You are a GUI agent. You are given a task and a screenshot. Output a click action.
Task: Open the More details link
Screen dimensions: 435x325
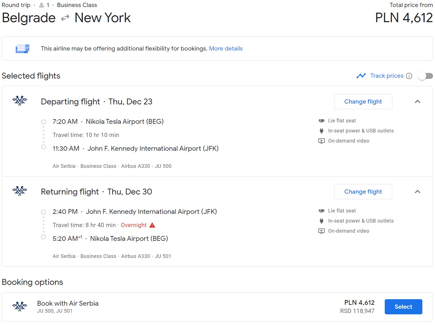(226, 49)
